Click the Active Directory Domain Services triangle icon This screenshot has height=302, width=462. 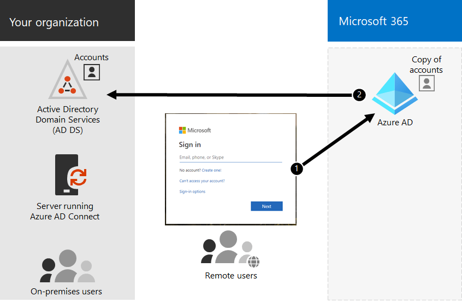pyautogui.click(x=68, y=82)
